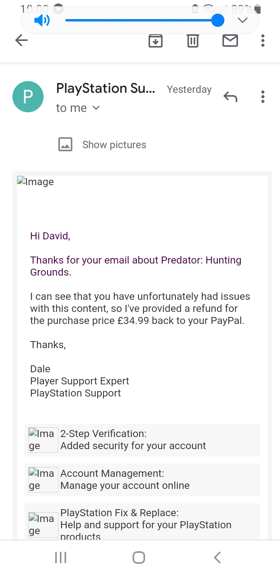Image resolution: width=280 pixels, height=577 pixels.
Task: Open top toolbar overflow menu
Action: [x=263, y=40]
